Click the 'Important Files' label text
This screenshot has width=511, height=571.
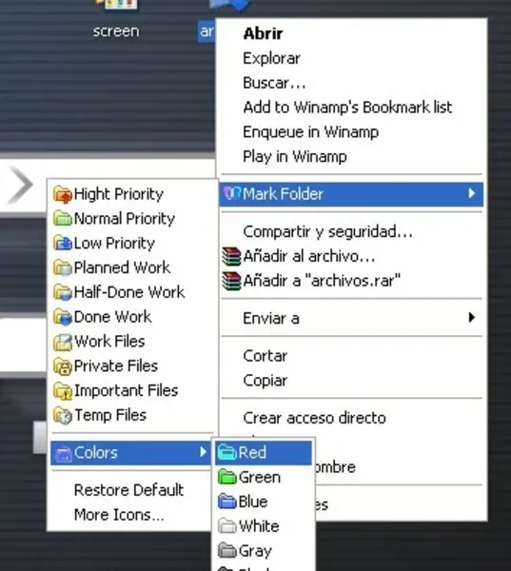coord(126,390)
